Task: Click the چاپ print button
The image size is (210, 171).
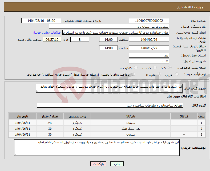Action: pyautogui.click(x=117, y=164)
